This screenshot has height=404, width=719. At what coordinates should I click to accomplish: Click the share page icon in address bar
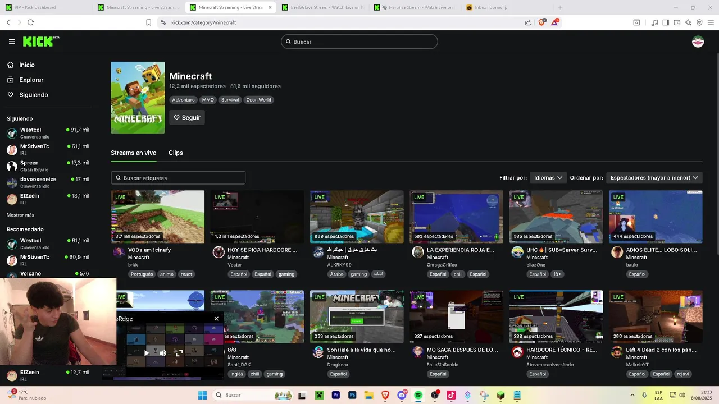click(x=528, y=22)
